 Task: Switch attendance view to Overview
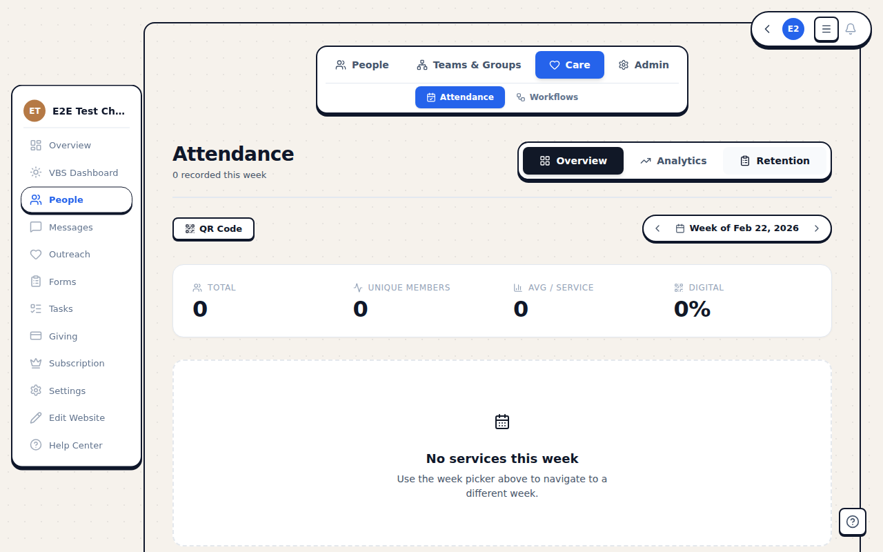[573, 160]
